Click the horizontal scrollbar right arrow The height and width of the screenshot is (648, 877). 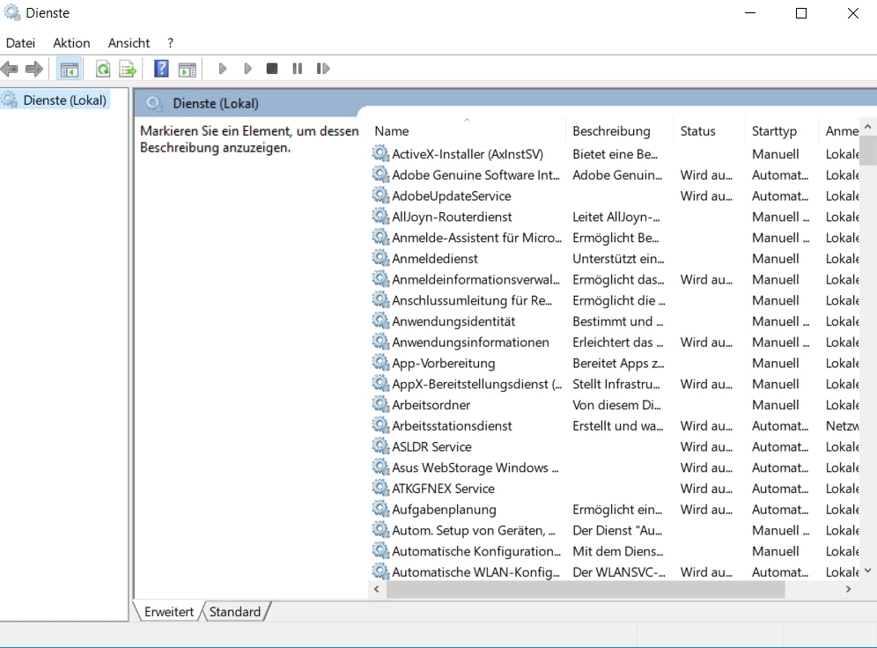[x=849, y=589]
